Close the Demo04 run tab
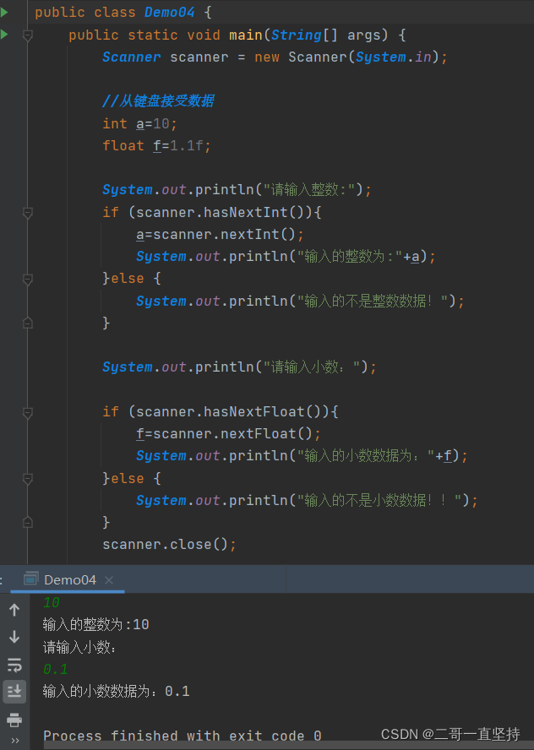Screen dimensions: 534x750 [x=109, y=580]
